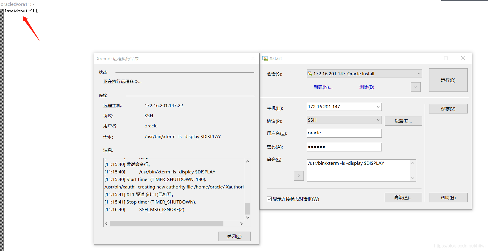Close the Xstart window
The image size is (488, 251).
(463, 58)
